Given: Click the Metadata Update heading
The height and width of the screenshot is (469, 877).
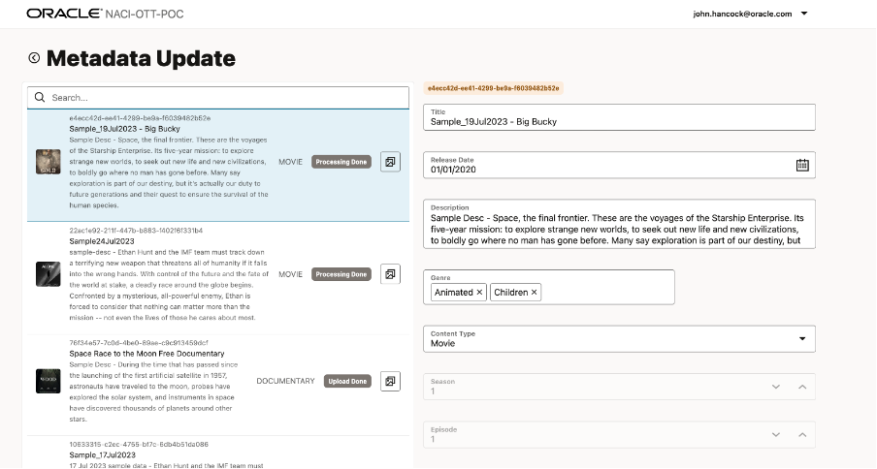Looking at the screenshot, I should coord(141,58).
